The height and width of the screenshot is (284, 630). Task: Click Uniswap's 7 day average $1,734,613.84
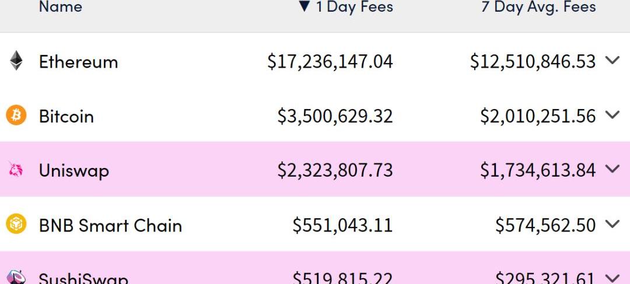pyautogui.click(x=537, y=170)
